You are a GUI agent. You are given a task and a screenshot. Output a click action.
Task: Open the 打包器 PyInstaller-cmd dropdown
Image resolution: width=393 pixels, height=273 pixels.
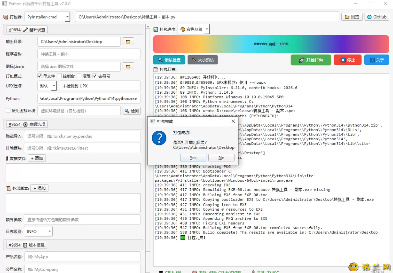pyautogui.click(x=47, y=17)
